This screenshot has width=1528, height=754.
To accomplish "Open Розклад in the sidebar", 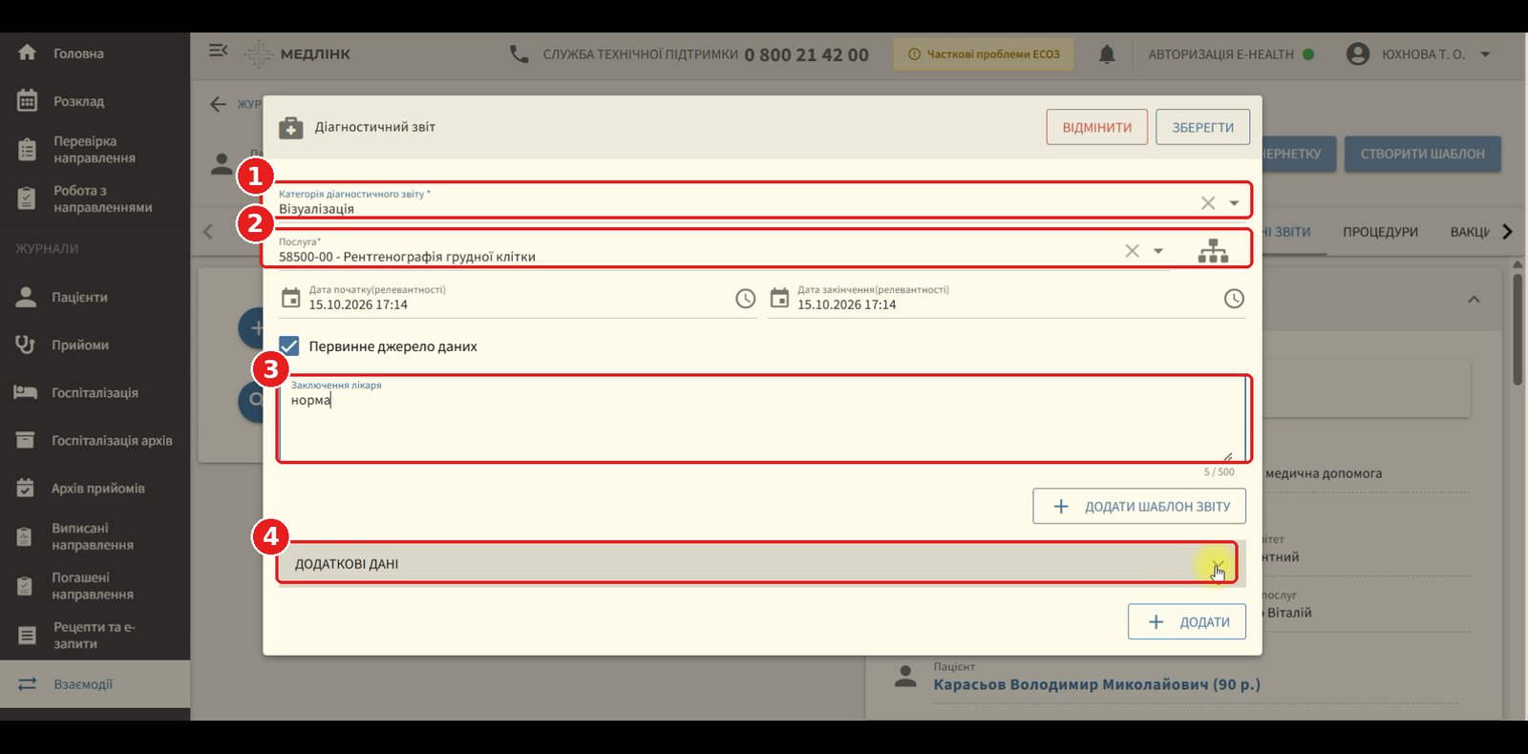I will pyautogui.click(x=95, y=100).
